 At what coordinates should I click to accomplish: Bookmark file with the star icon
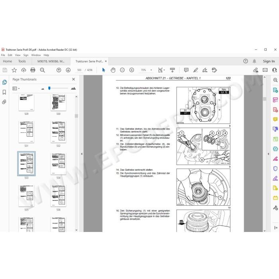pyautogui.click(x=14, y=70)
